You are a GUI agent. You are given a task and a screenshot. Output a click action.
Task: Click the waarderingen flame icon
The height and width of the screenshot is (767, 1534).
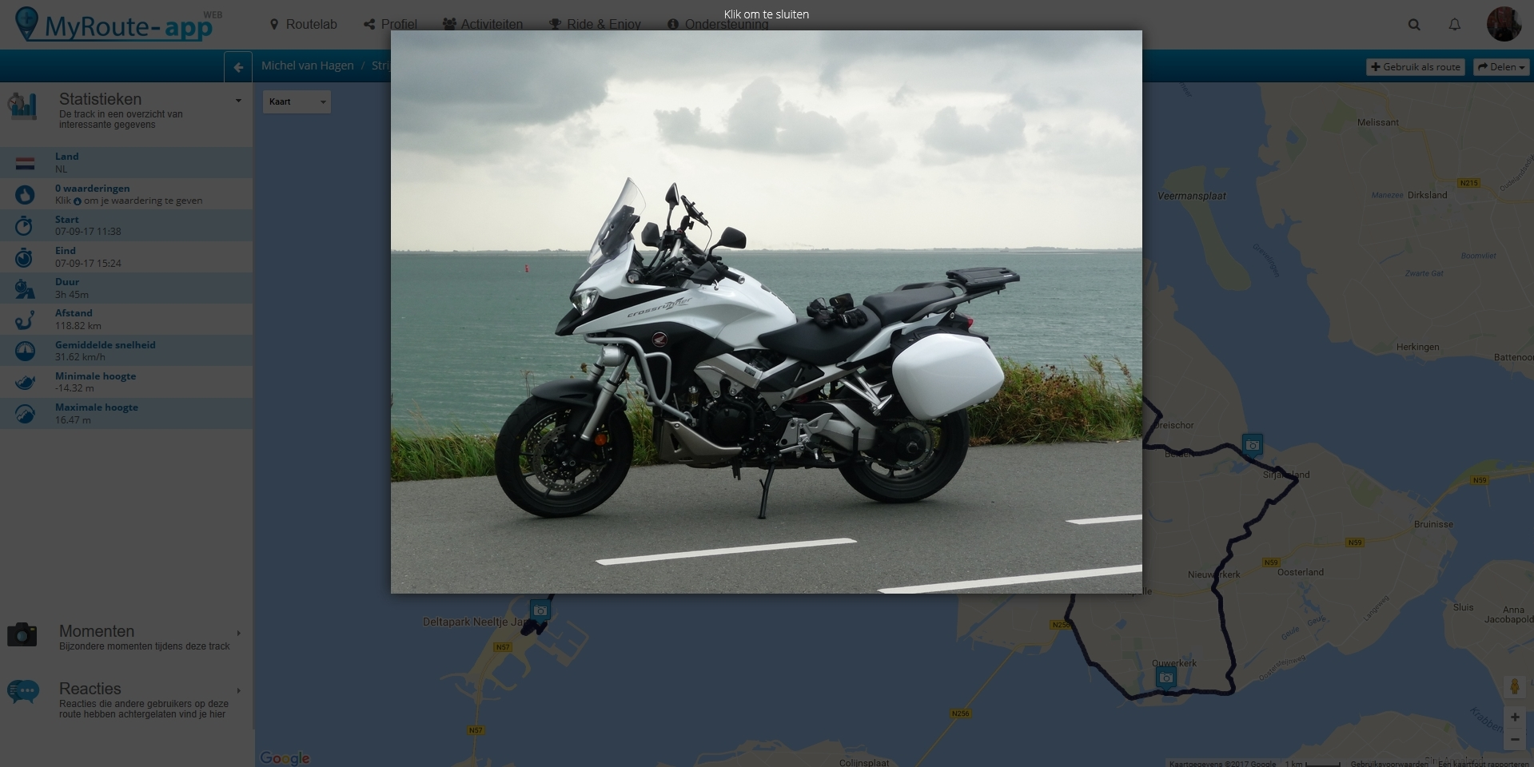[25, 194]
